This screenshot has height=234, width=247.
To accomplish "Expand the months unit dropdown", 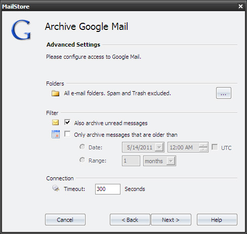I will [x=171, y=161].
